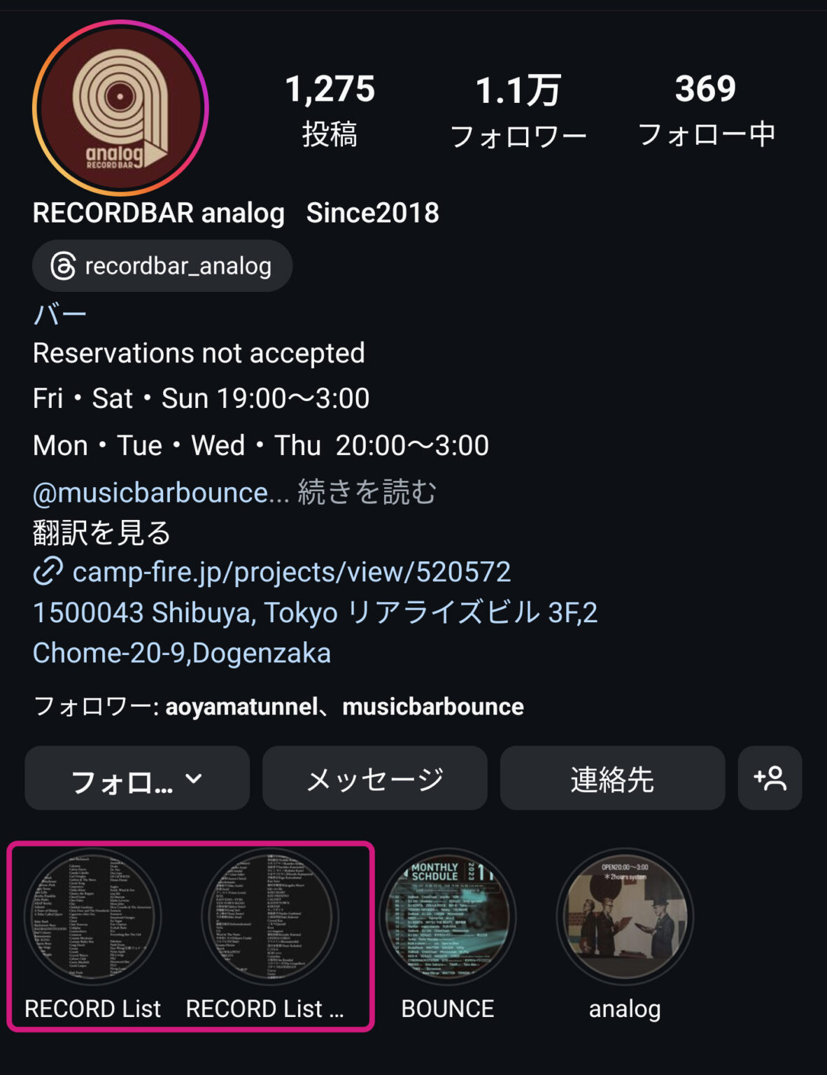Open mutual followers aoyamatunnel, musicbarbounce line

click(278, 707)
